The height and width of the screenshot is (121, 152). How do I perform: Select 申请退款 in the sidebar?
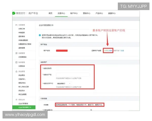pos(22,33)
